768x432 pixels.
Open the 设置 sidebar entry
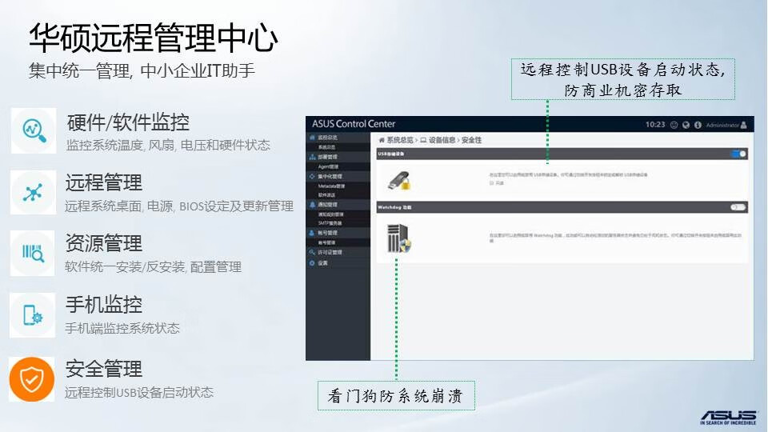338,263
